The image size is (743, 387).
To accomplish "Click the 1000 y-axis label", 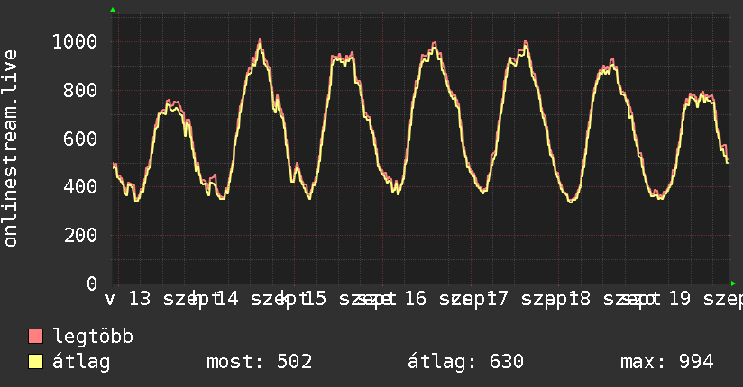I will coord(75,41).
